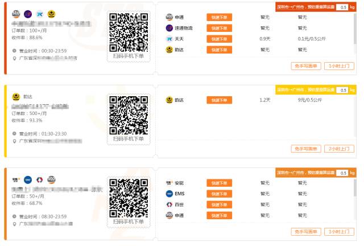This screenshot has height=246, width=364.
Task: Click 申通 row icon in third card list
Action: pyautogui.click(x=169, y=215)
